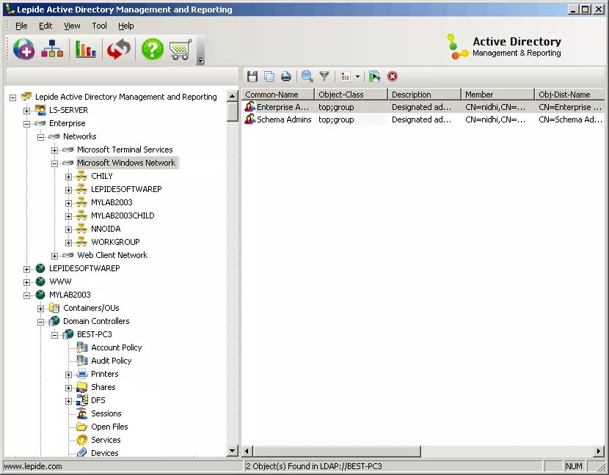The image size is (609, 475).
Task: Expand Microsoft Terminal Services node
Action: (55, 150)
